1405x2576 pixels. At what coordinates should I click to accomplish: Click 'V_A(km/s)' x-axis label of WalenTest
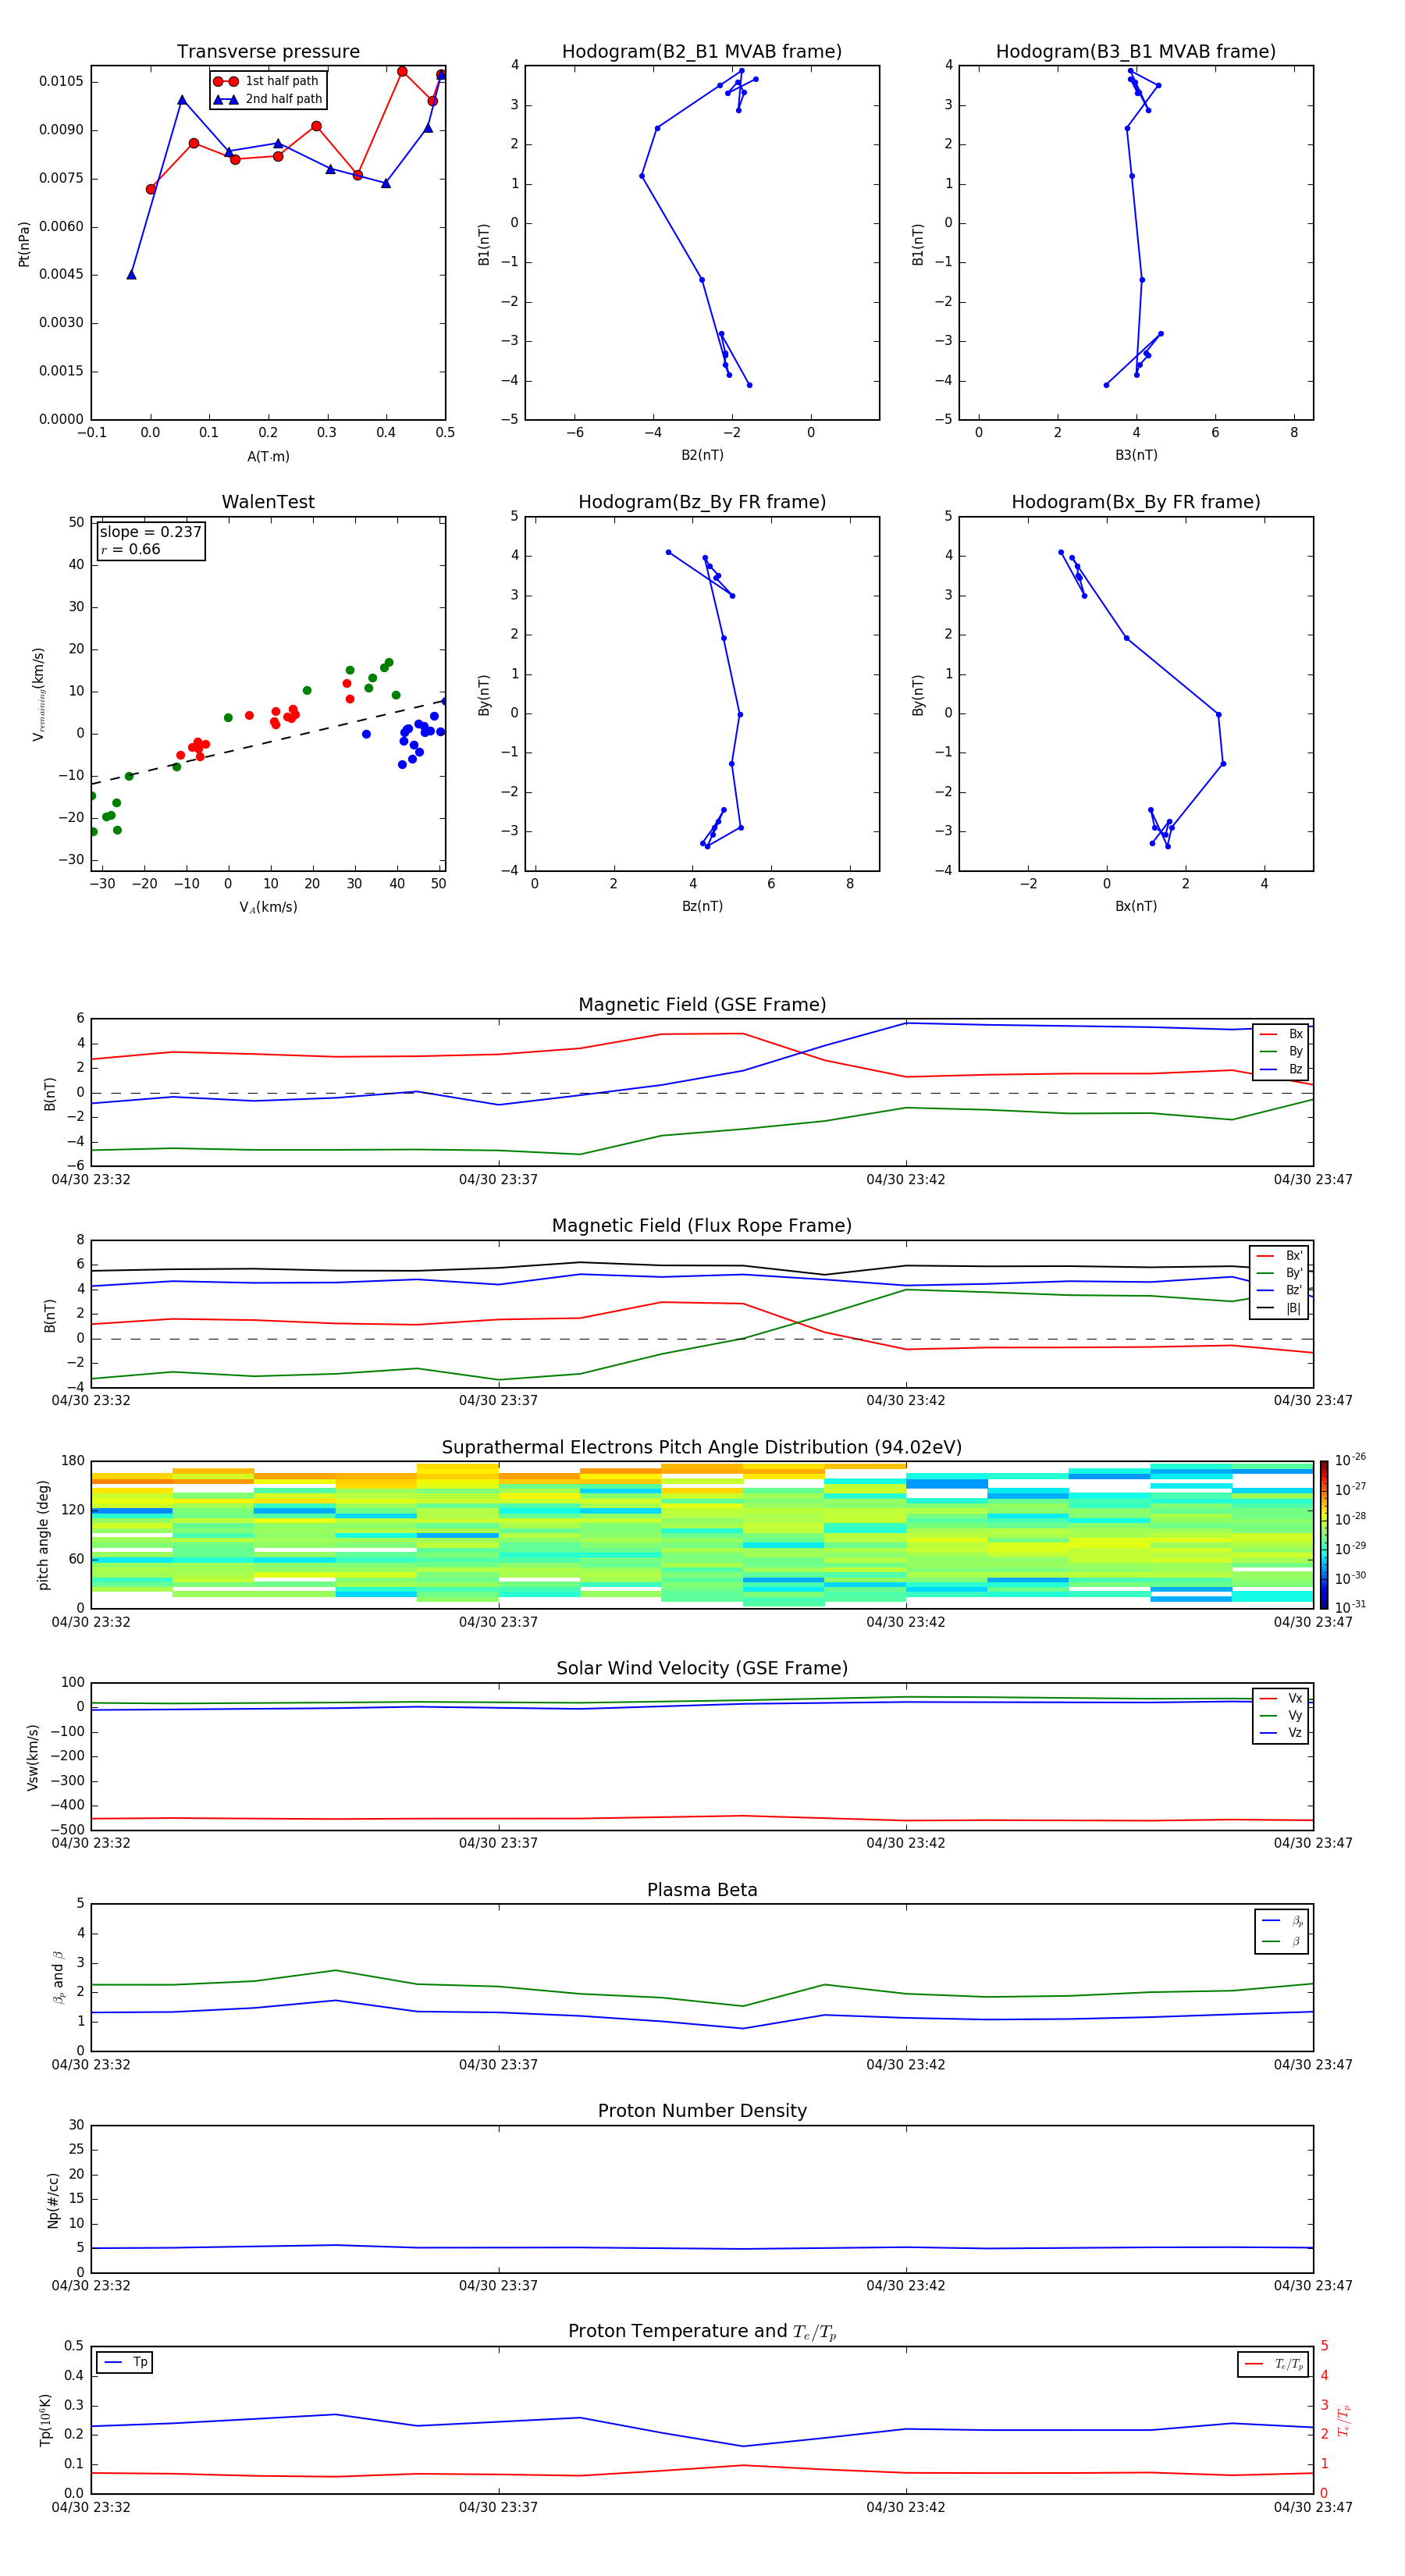tap(268, 907)
